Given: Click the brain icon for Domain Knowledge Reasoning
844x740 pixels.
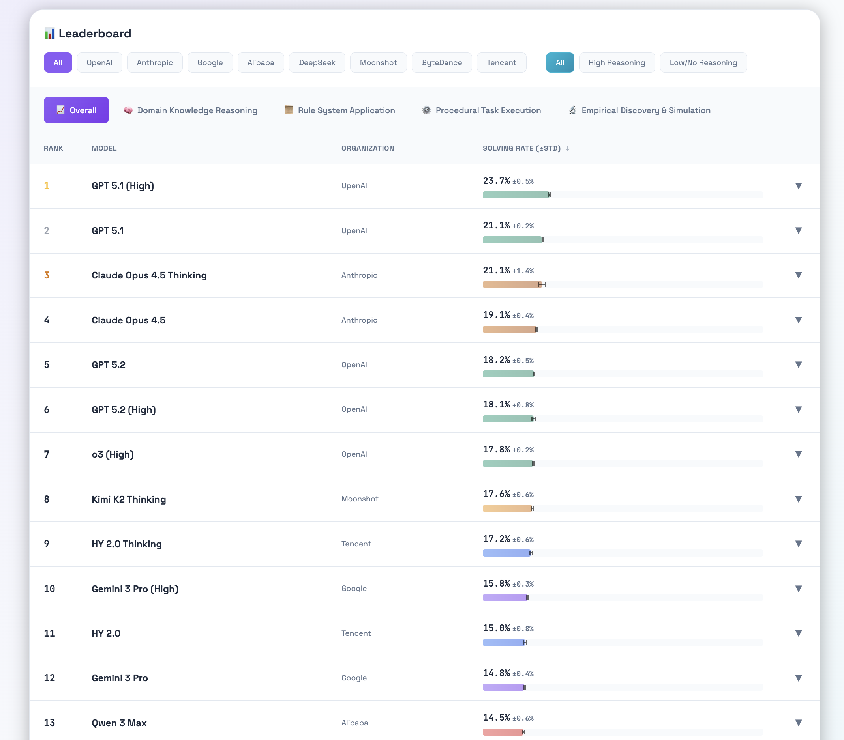Looking at the screenshot, I should click(128, 110).
